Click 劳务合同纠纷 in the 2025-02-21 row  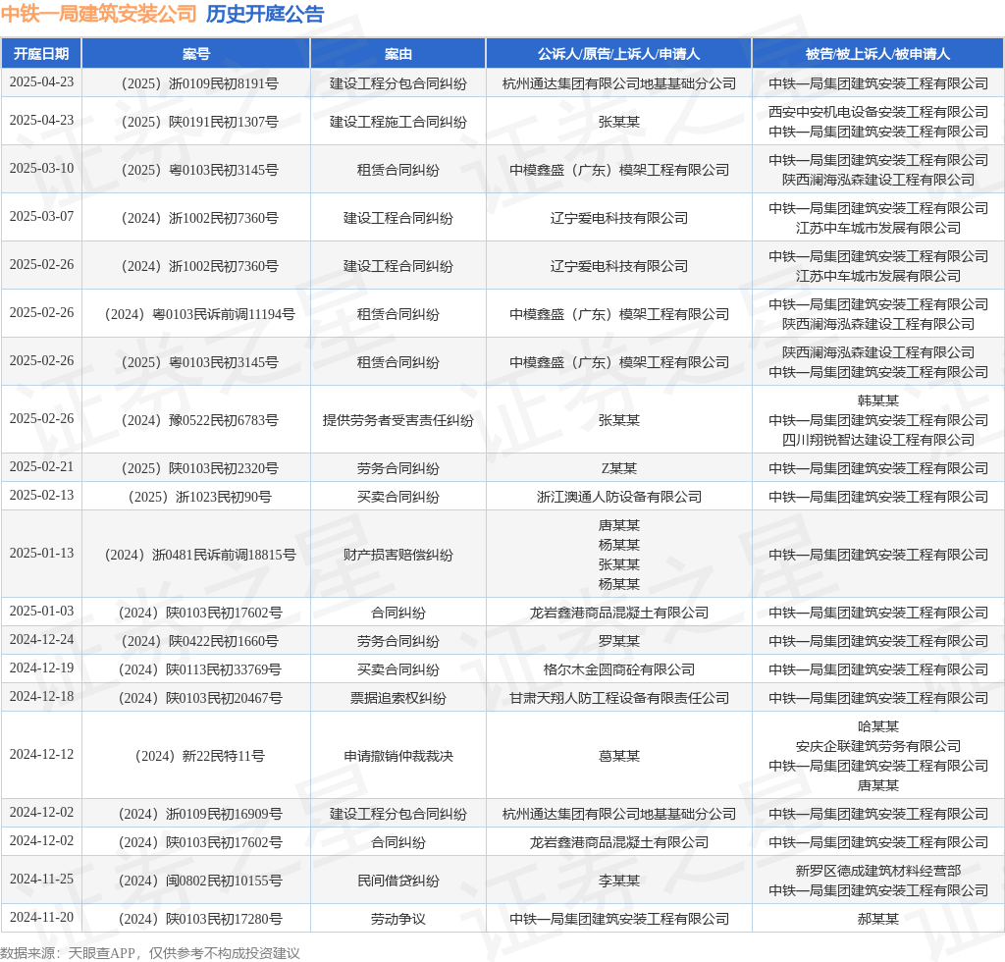398,468
